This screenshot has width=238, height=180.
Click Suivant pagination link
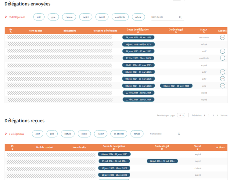(x=224, y=116)
